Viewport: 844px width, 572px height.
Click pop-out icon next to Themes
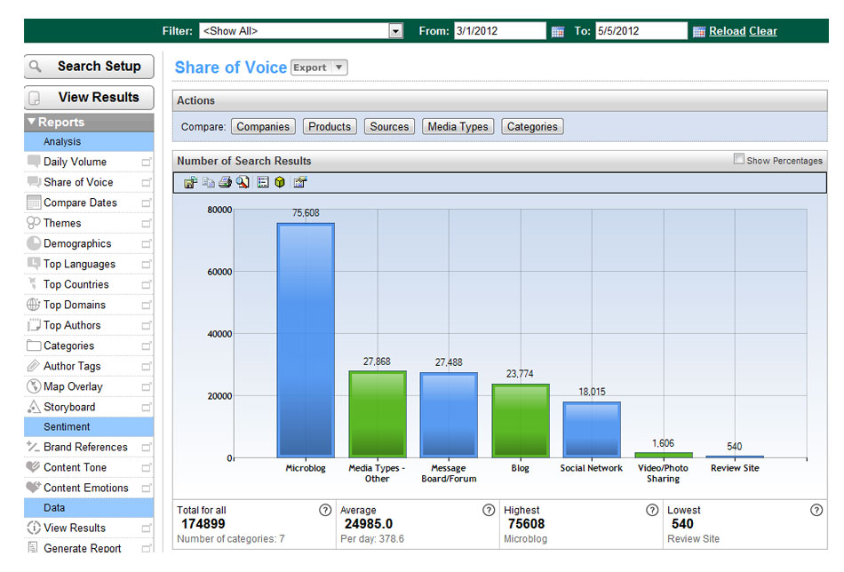pyautogui.click(x=147, y=223)
